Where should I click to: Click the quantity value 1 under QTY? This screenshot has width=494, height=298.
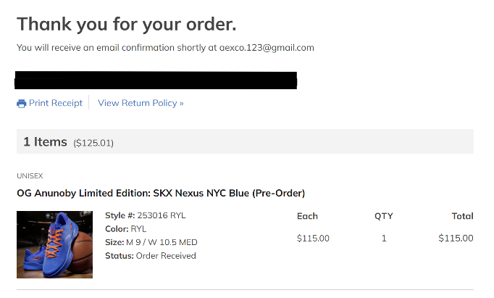(x=384, y=238)
